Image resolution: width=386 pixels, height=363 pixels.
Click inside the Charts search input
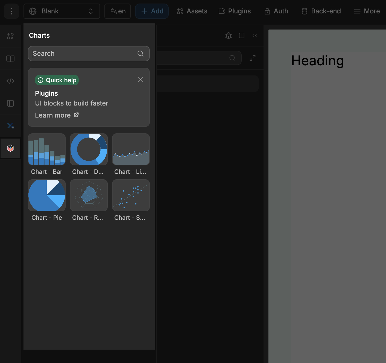pyautogui.click(x=82, y=54)
